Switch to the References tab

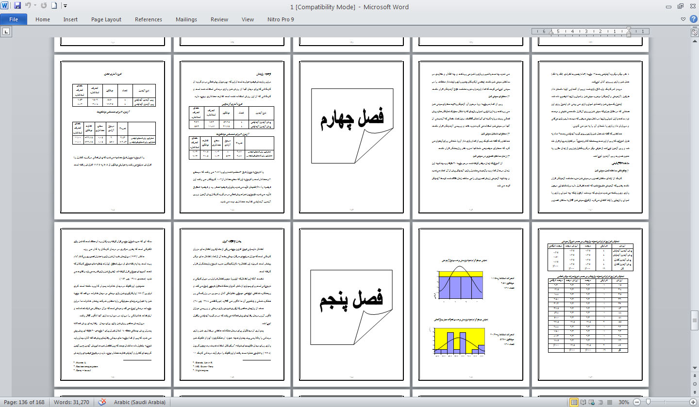tap(149, 19)
